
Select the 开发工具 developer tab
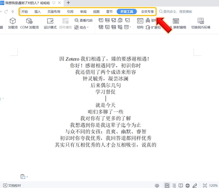point(127,12)
